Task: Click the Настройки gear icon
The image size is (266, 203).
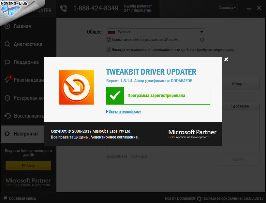Action: coord(7,134)
